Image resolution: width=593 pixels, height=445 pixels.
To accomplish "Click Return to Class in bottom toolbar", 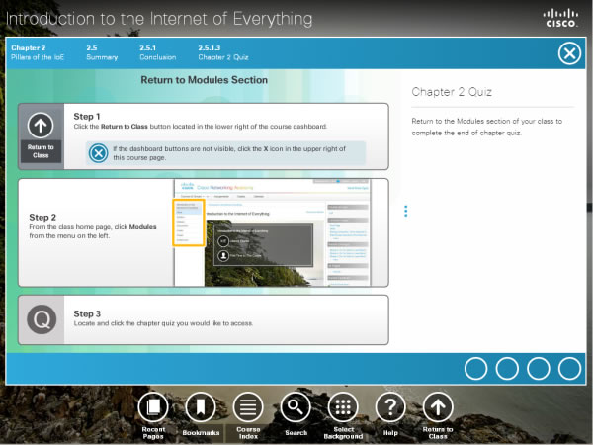I will [x=438, y=406].
